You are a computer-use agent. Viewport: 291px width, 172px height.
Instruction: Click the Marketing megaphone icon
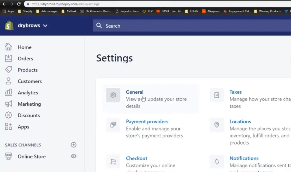pyautogui.click(x=9, y=104)
